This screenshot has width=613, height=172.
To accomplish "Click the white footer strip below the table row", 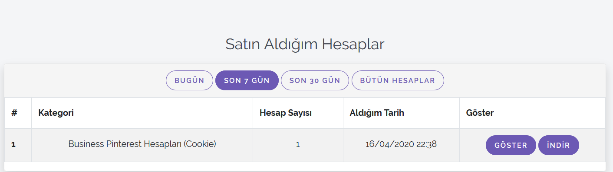I will point(305,166).
